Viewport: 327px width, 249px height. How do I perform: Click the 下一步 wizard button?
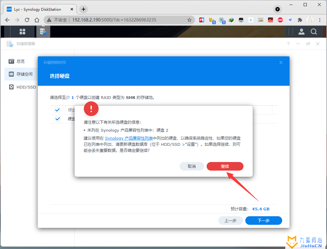pyautogui.click(x=264, y=221)
